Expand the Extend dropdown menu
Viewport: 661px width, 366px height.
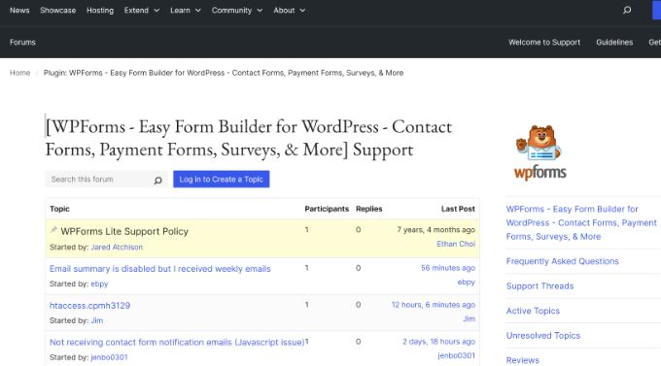142,10
